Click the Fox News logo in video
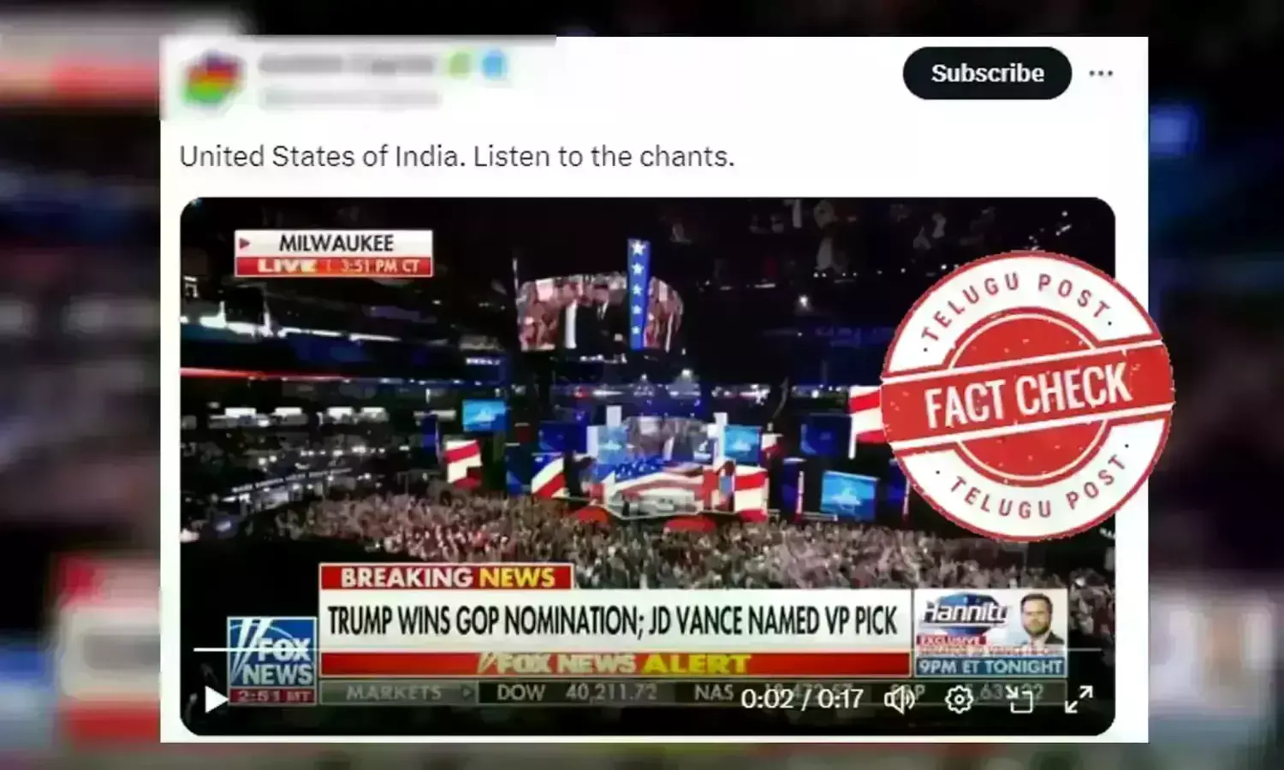1284x770 pixels. pyautogui.click(x=272, y=660)
